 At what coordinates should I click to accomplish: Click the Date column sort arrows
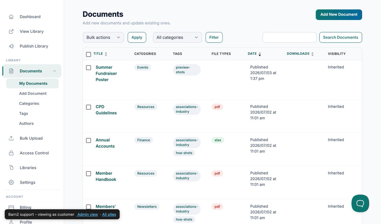260,54
